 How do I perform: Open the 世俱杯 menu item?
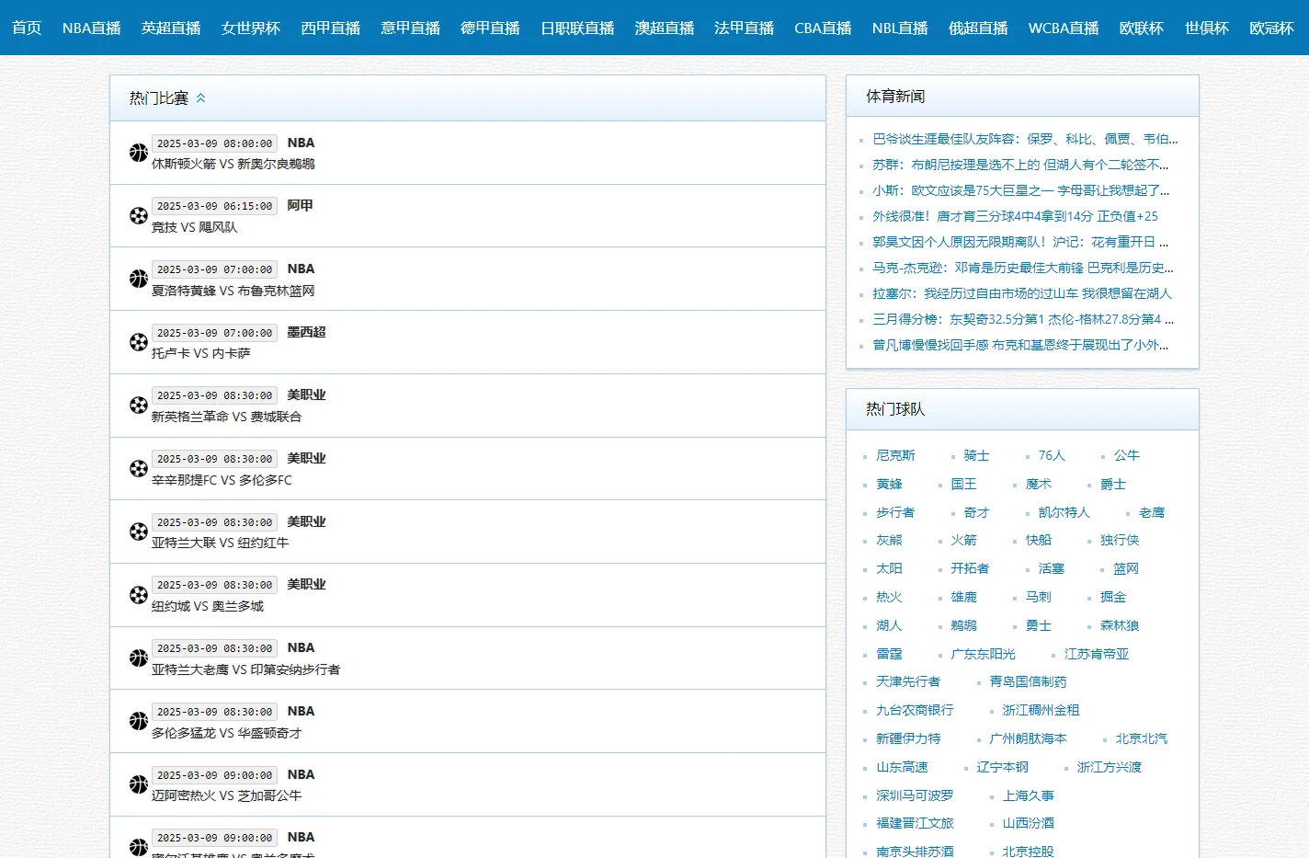(1207, 28)
